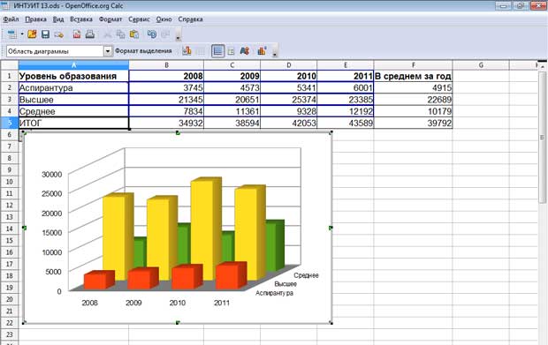
Task: Select the red Аспирантура bar for 2008
Action: 95,281
